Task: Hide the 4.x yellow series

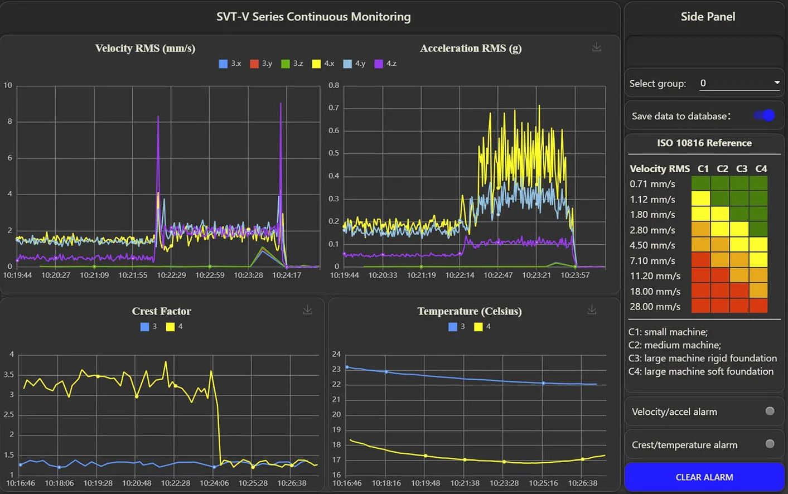Action: click(x=316, y=64)
